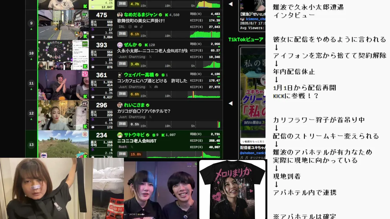Screen dimensions: 390x219
Task: Open the れいこさま channel name link
Action: pos(134,105)
